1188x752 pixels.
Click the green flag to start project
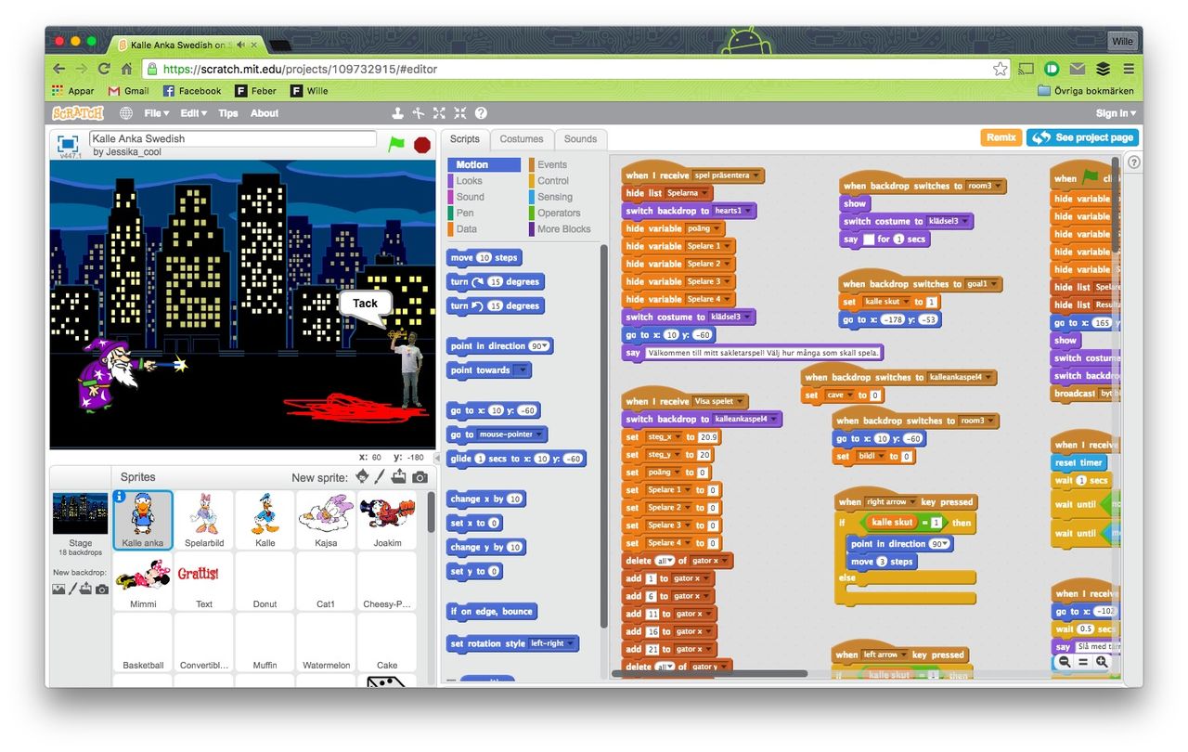click(x=396, y=144)
